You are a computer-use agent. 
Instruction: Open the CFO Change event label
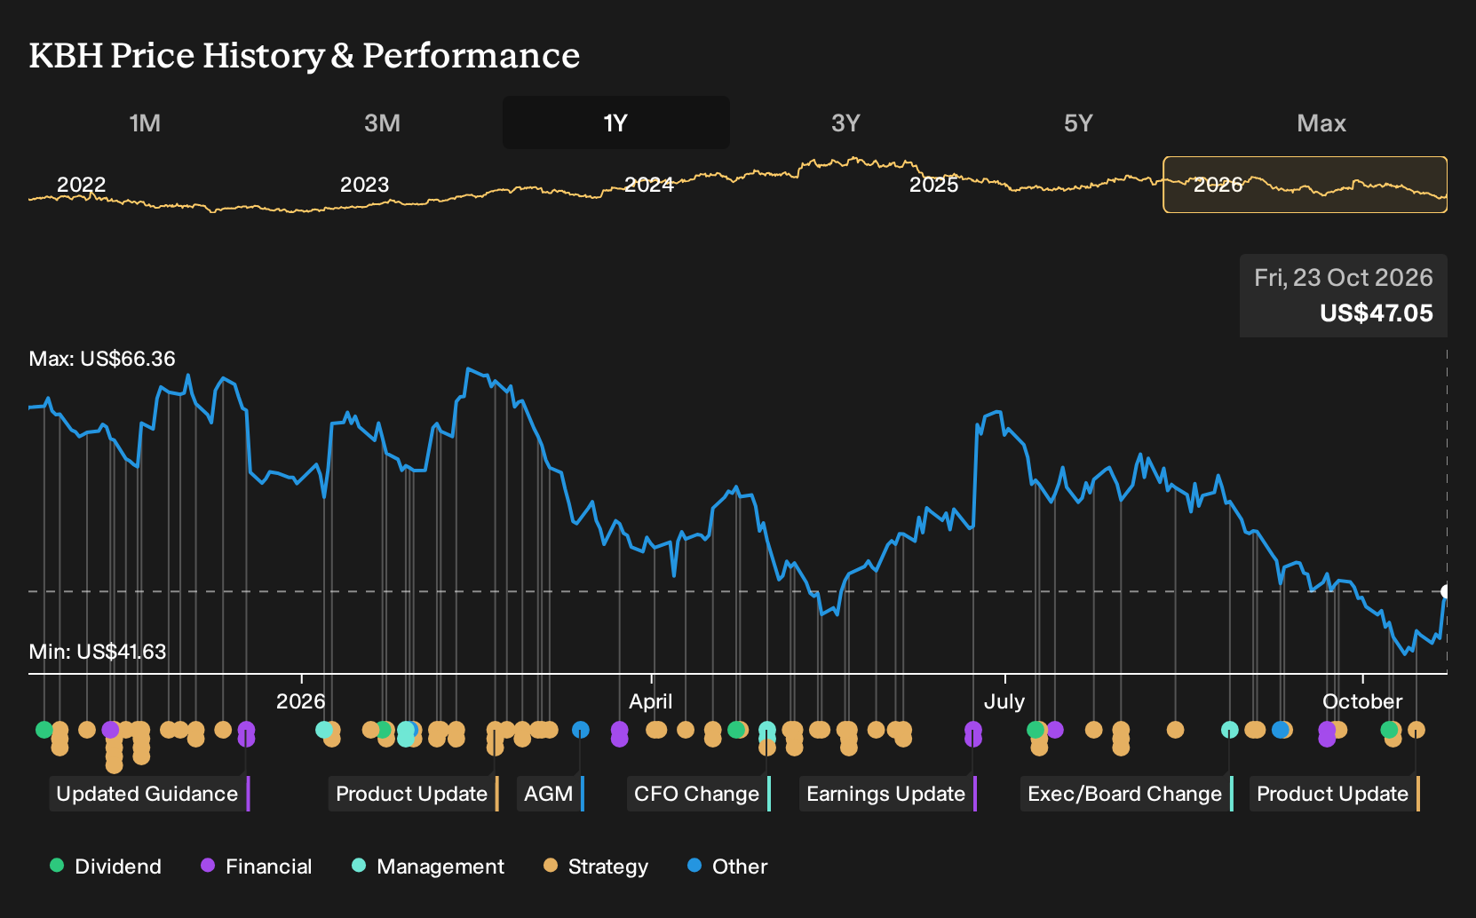(x=698, y=794)
